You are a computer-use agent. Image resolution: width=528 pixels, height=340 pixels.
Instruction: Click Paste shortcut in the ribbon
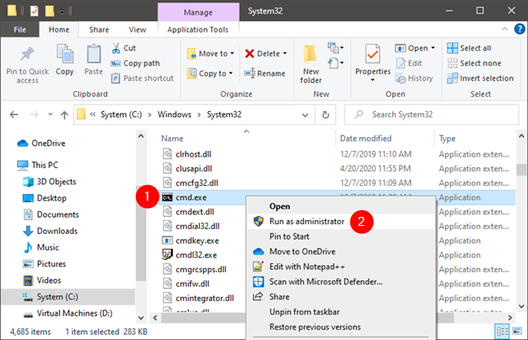(142, 78)
